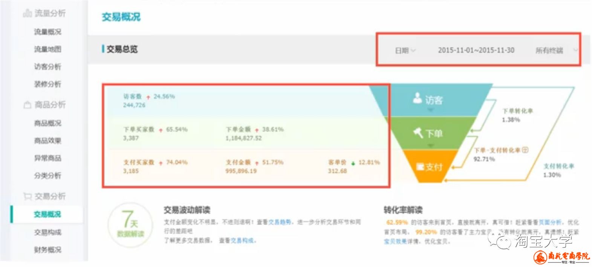The image size is (592, 267).
Task: Click the 交易分析 cart icon
Action: pyautogui.click(x=27, y=196)
